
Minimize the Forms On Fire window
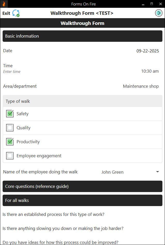click(x=143, y=4)
